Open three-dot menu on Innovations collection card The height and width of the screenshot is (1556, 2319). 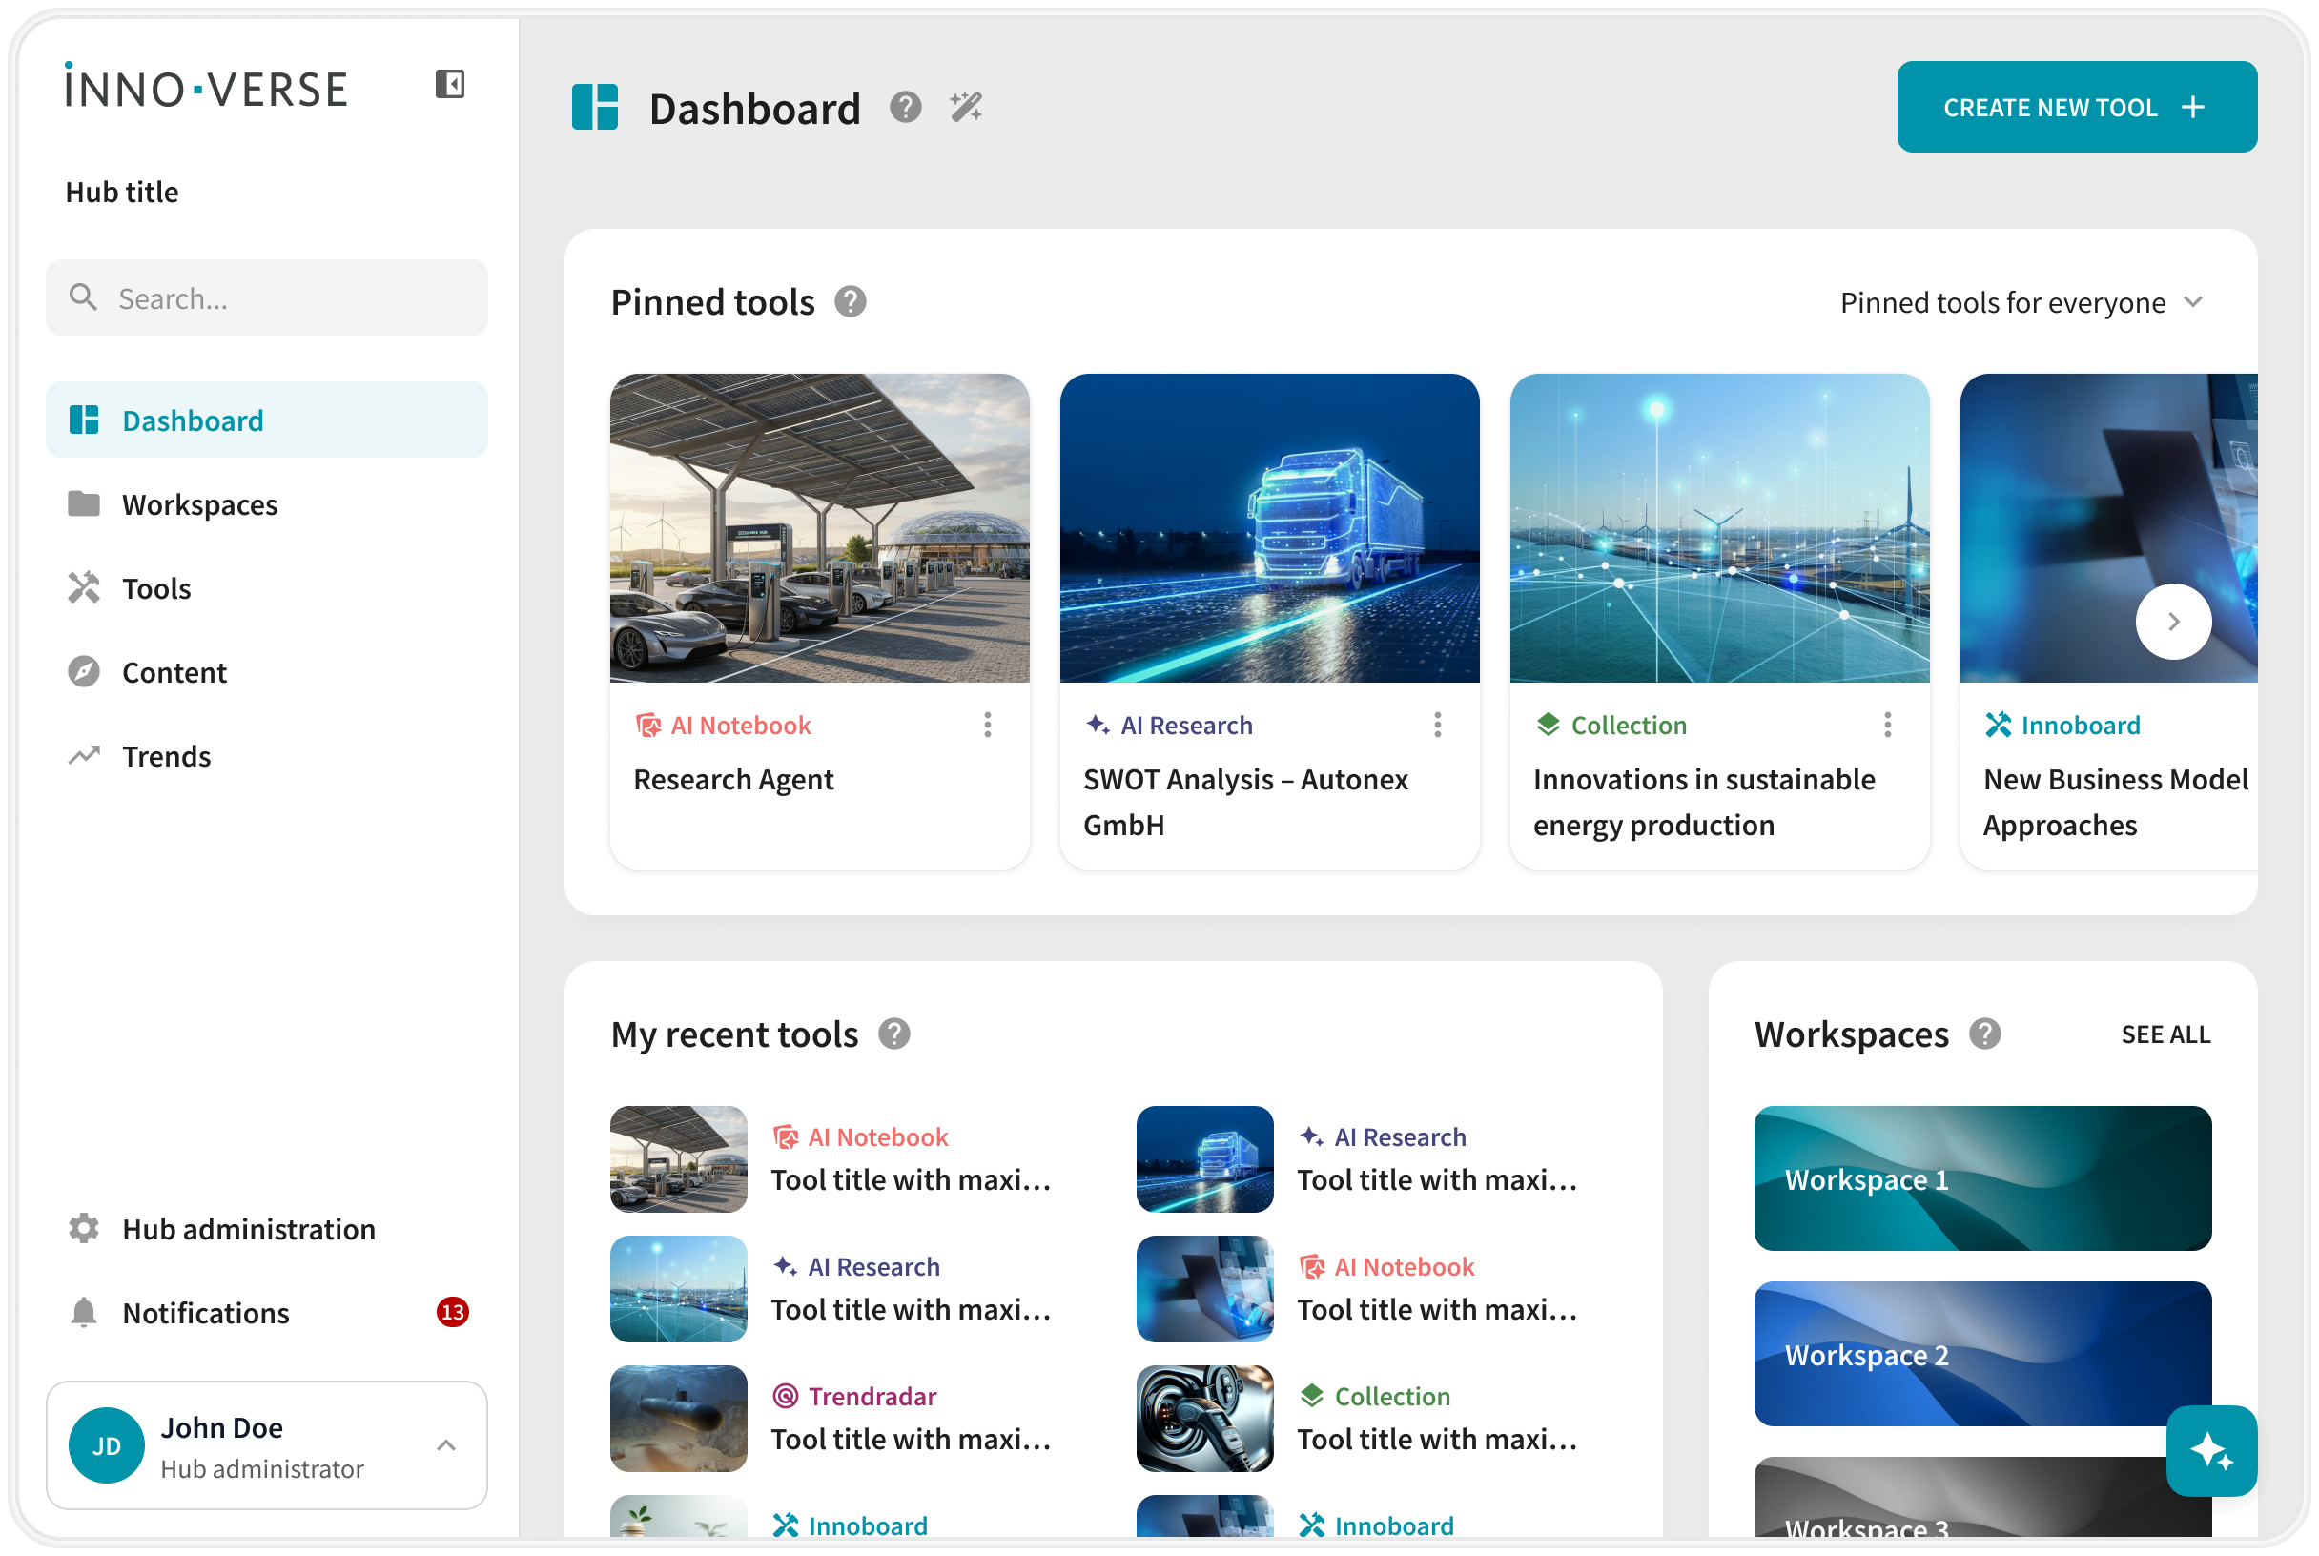click(1887, 726)
